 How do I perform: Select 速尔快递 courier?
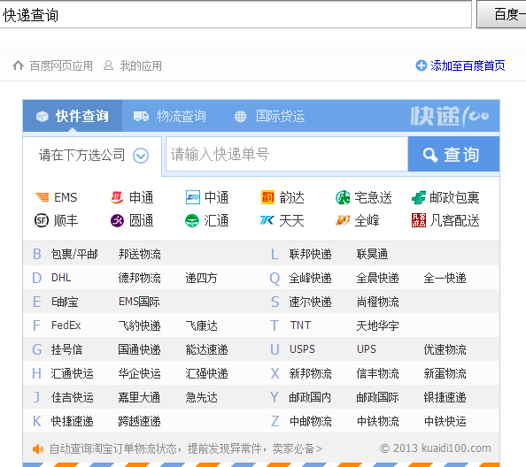[x=310, y=302]
